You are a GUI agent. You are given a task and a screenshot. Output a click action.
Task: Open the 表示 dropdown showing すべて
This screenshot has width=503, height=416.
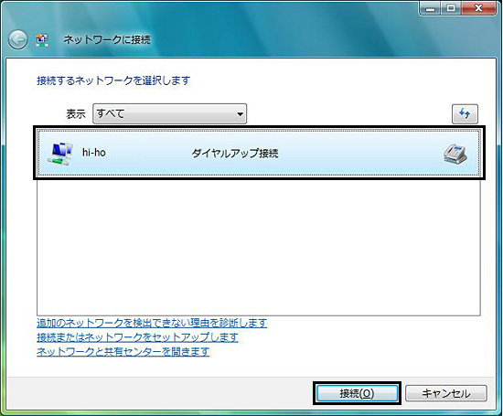point(170,113)
